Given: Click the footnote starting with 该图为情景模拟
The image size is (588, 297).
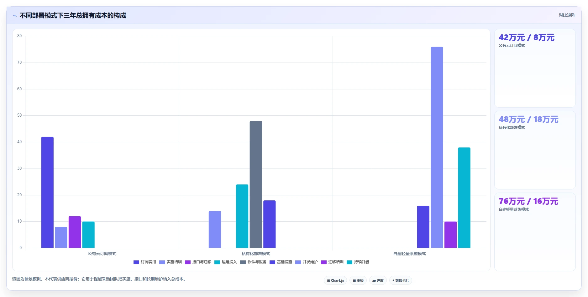Looking at the screenshot, I should pyautogui.click(x=100, y=279).
